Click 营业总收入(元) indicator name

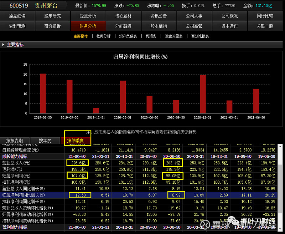(x=16, y=163)
